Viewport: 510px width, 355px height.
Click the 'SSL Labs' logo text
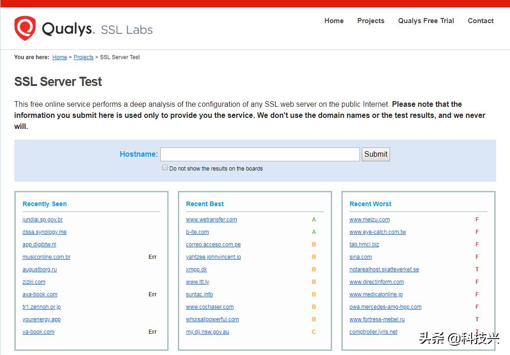coord(126,30)
